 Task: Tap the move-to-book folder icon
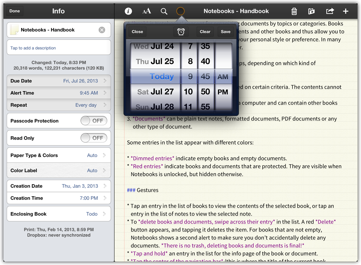coord(311,11)
